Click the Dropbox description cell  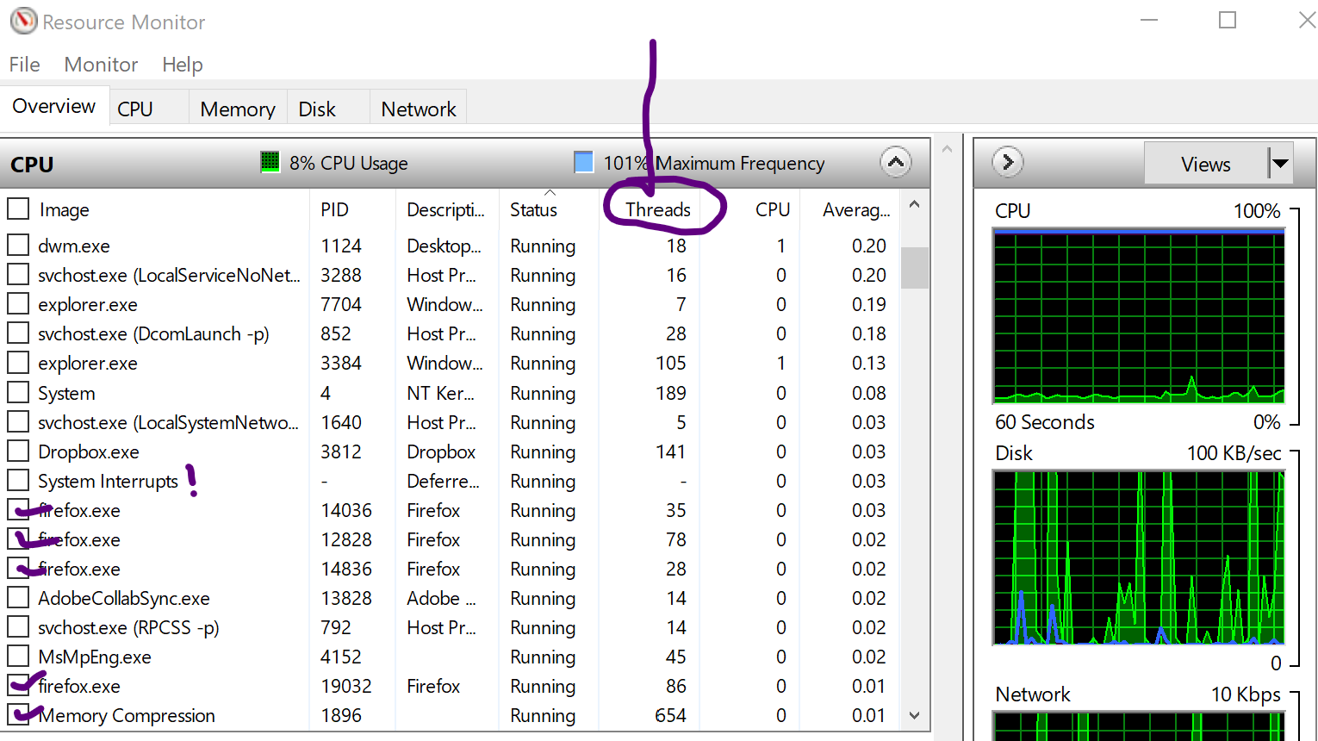441,452
